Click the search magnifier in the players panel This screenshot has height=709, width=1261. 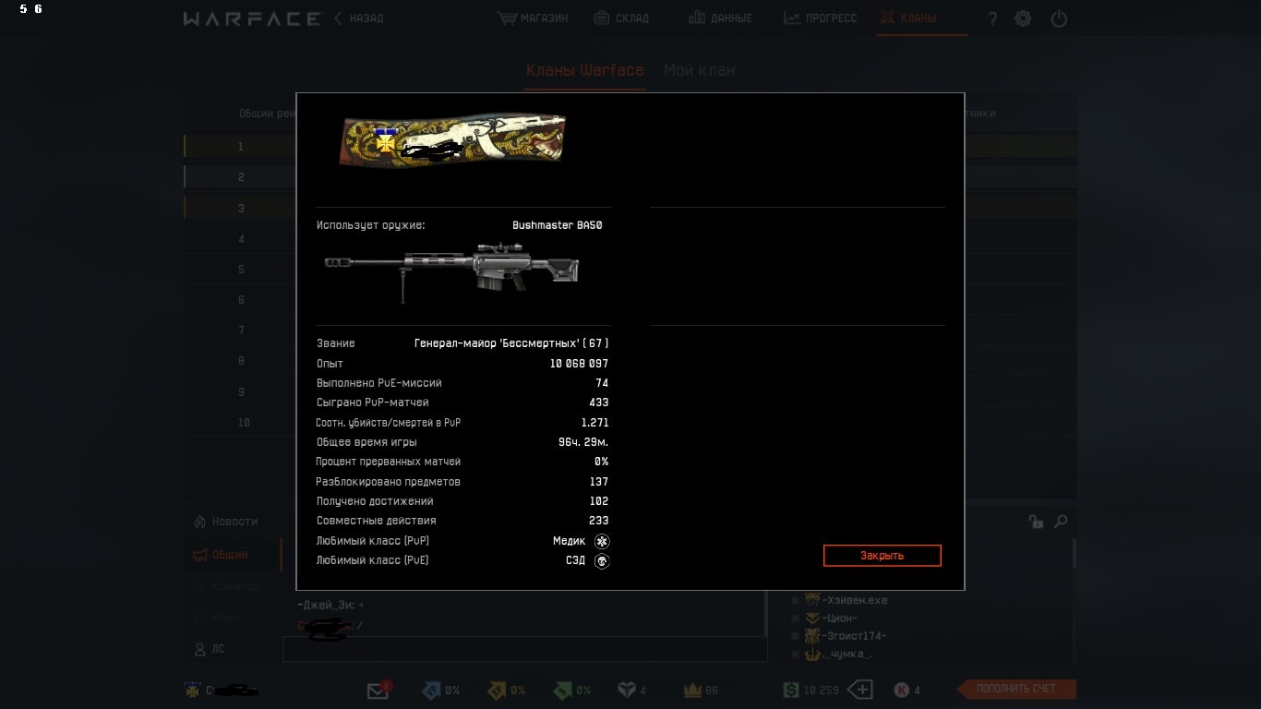[1061, 522]
